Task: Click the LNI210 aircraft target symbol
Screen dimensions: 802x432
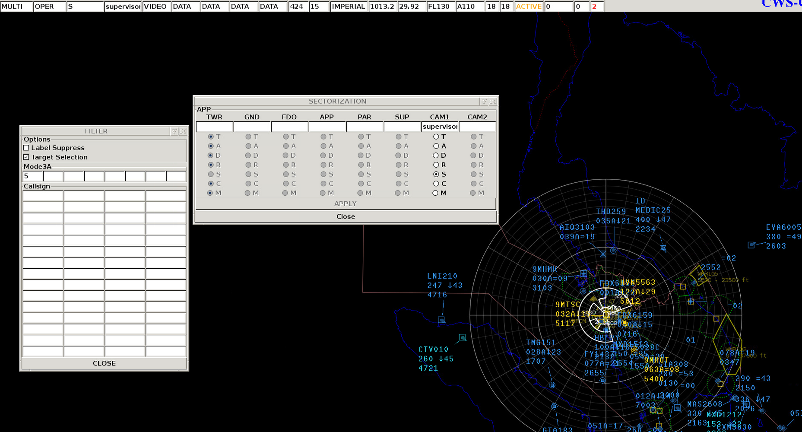Action: 441,320
